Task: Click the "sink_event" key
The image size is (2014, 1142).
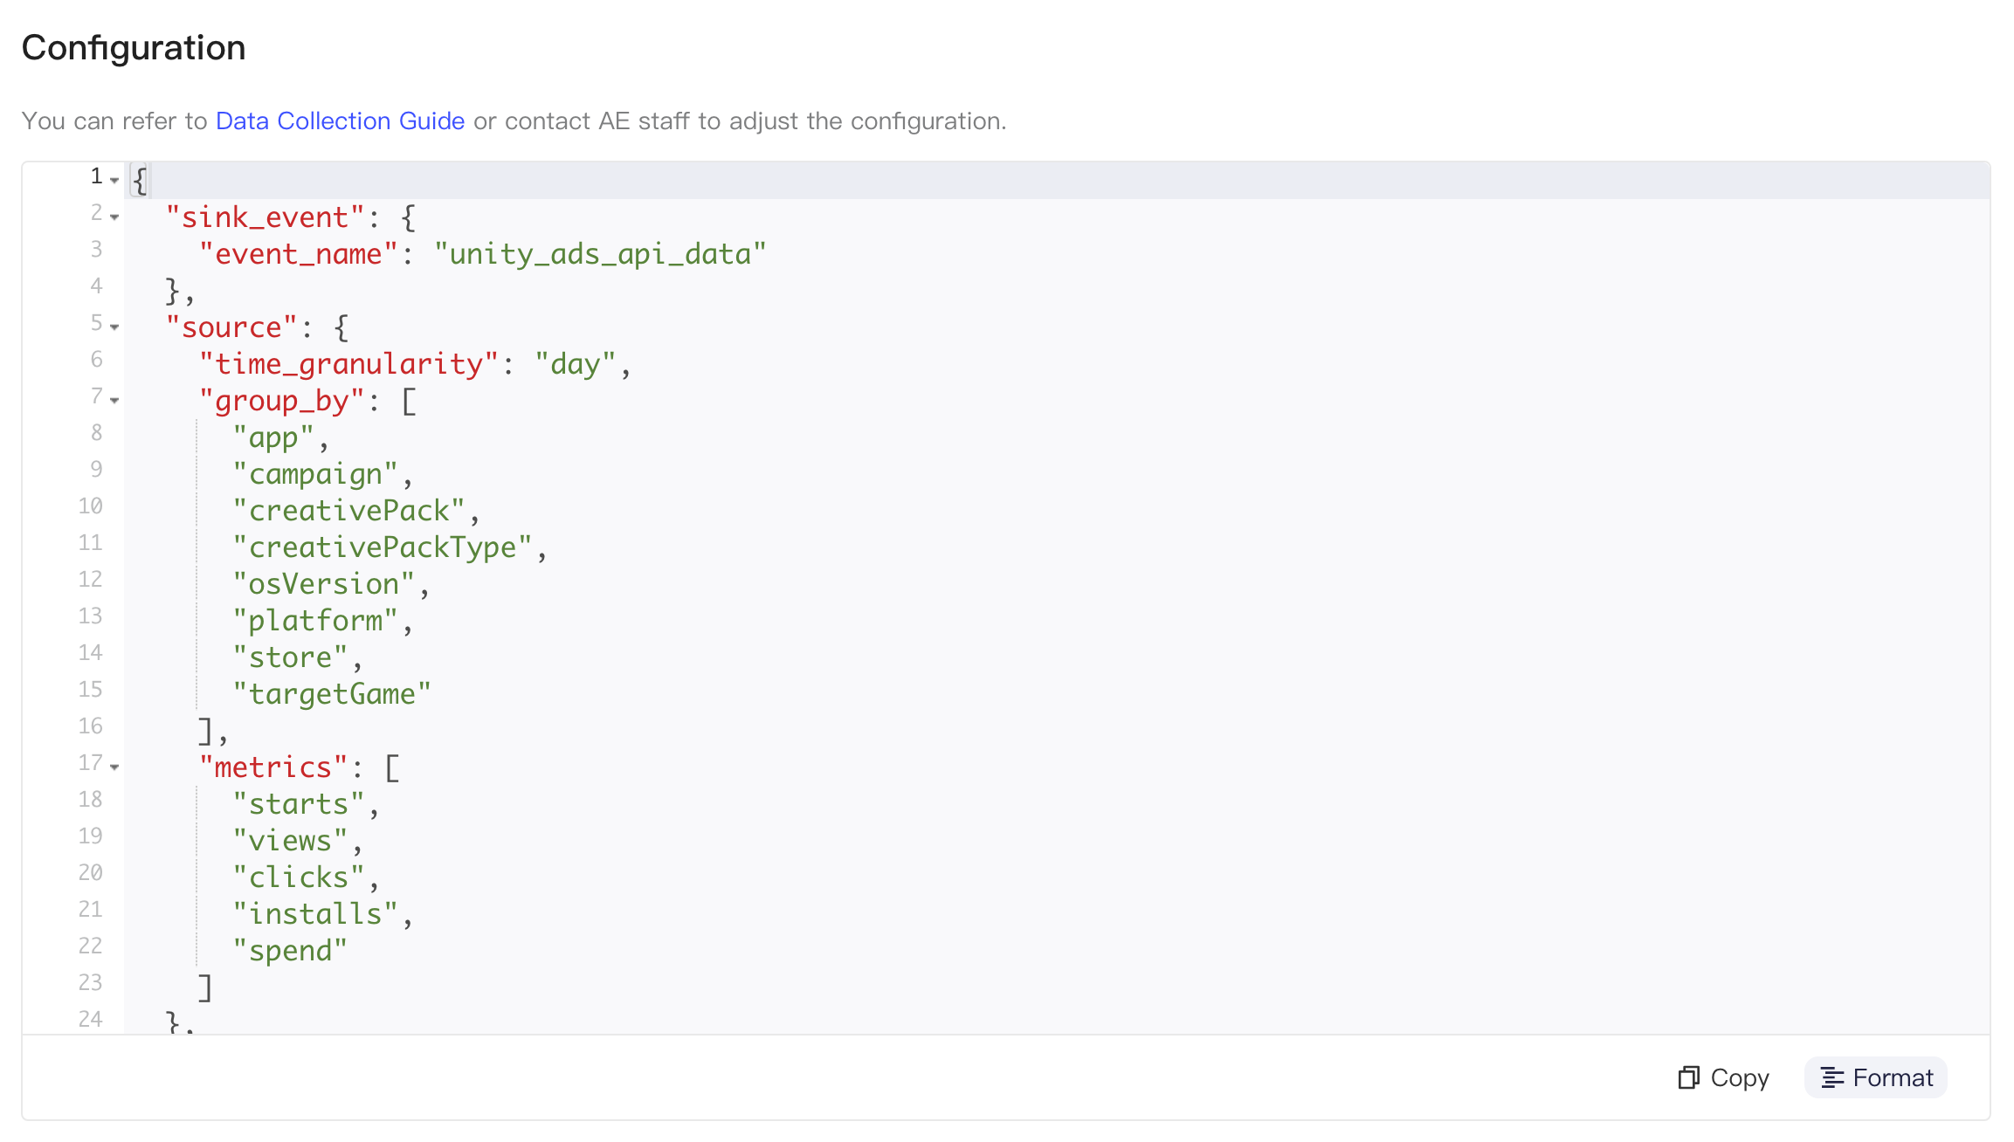Action: click(x=265, y=217)
